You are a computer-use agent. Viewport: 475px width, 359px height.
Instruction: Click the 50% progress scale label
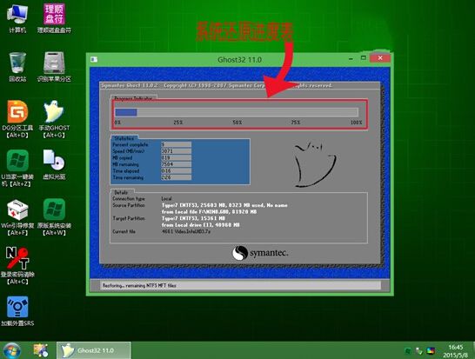click(237, 123)
